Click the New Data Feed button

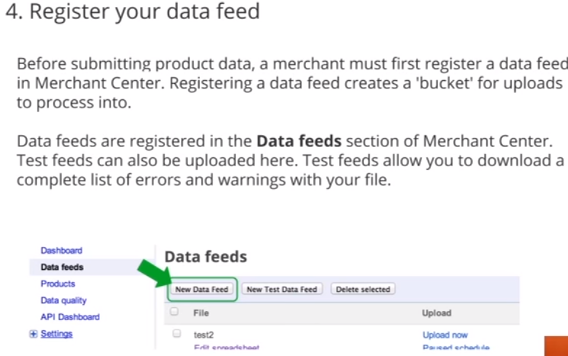202,290
